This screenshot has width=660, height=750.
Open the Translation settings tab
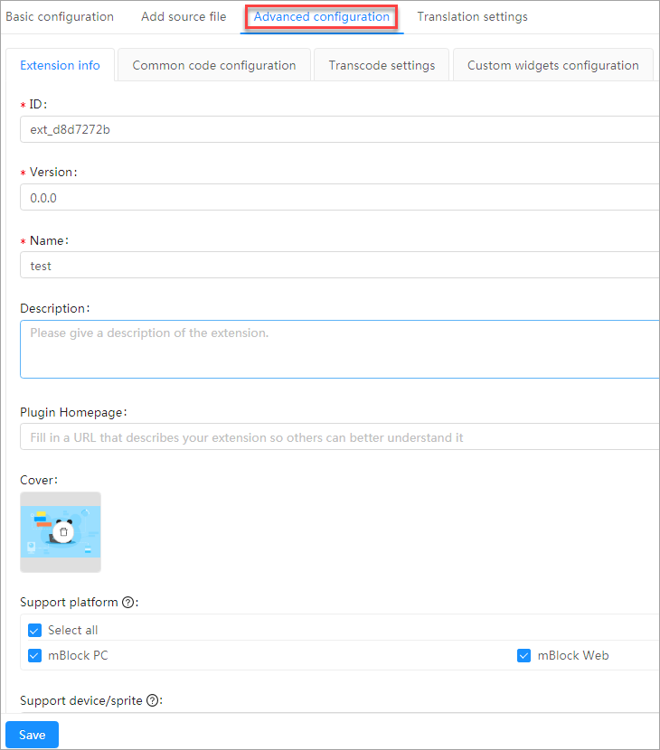[x=472, y=17]
